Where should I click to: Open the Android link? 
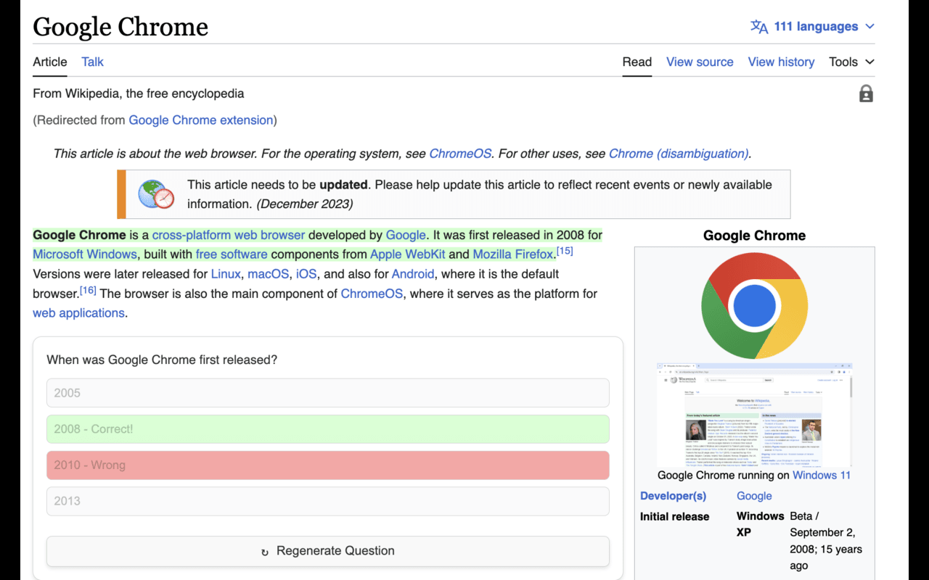(x=413, y=274)
